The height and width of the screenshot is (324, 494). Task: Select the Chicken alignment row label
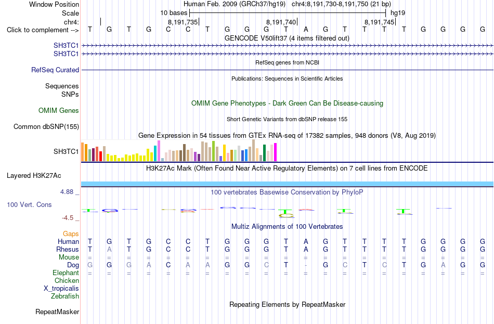point(67,280)
